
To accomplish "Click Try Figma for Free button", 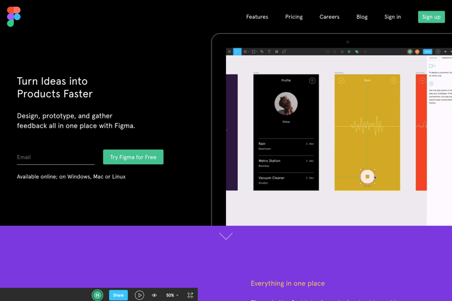I will tap(133, 157).
